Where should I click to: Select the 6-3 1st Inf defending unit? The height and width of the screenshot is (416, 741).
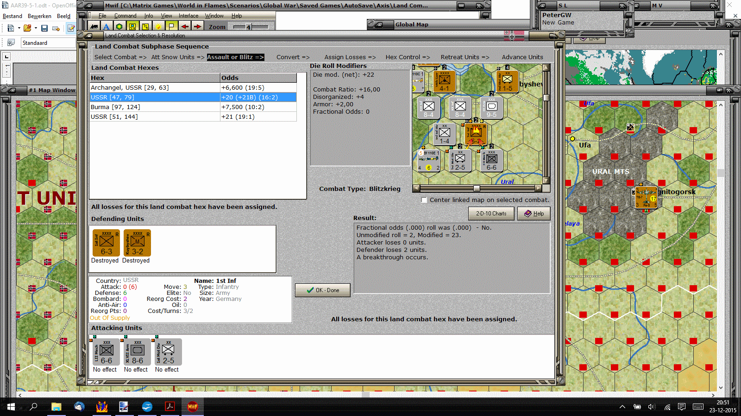(x=106, y=243)
